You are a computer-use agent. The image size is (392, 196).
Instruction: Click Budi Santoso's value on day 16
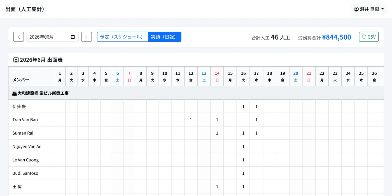(243, 173)
